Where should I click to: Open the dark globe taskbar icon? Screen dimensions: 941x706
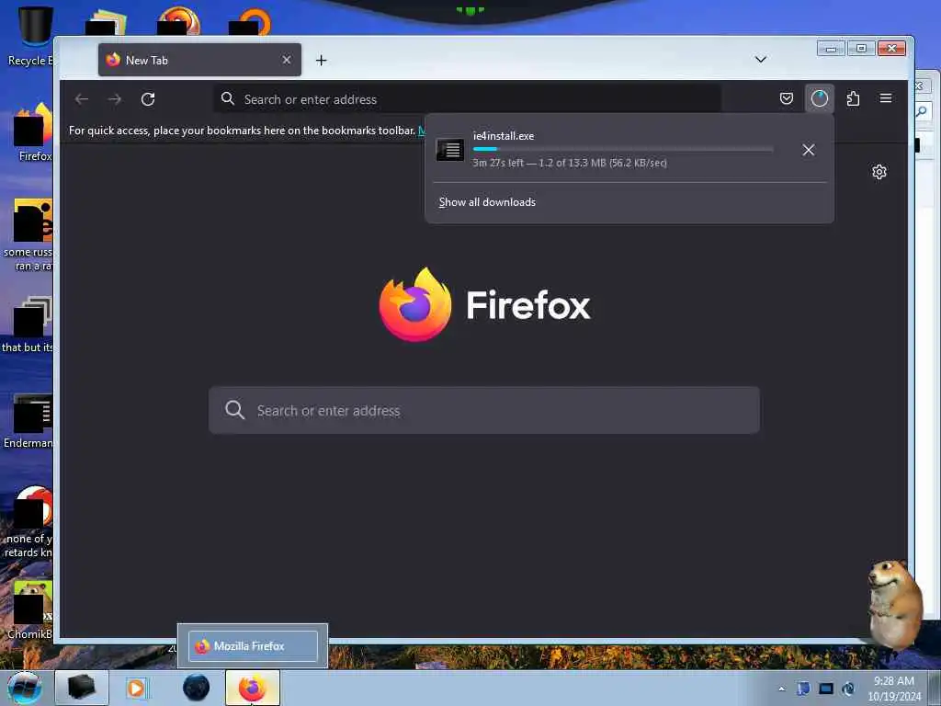click(197, 688)
